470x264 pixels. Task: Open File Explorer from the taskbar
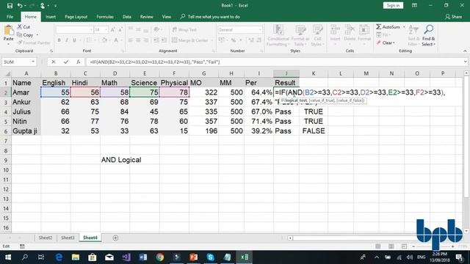76,257
